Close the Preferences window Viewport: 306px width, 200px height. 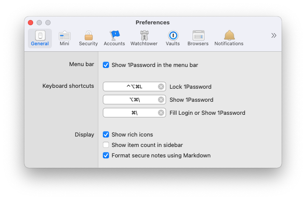[31, 23]
